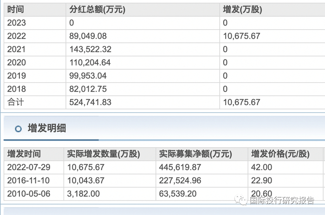Viewport: 325px width, 215px height.
Task: Click the 20.60 issuance price cell
Action: tap(261, 193)
